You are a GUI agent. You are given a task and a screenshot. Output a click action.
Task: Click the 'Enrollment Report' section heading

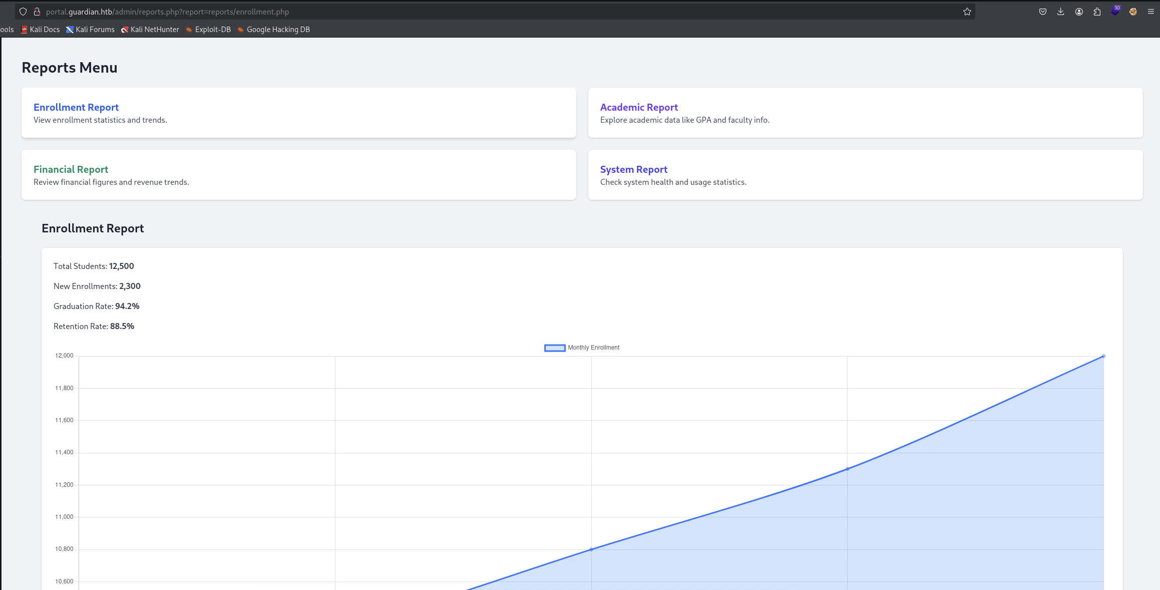[93, 228]
